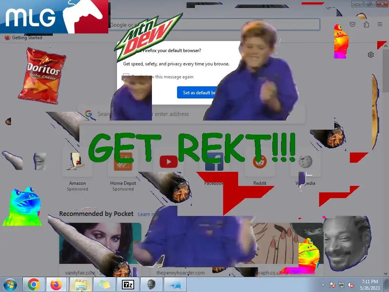The height and width of the screenshot is (292, 389).
Task: Open the Firefox hamburger application menu
Action: click(380, 24)
